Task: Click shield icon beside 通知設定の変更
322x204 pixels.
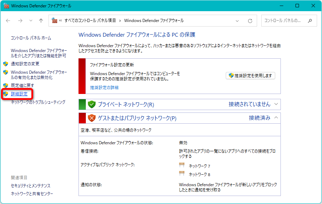Action: point(6,64)
